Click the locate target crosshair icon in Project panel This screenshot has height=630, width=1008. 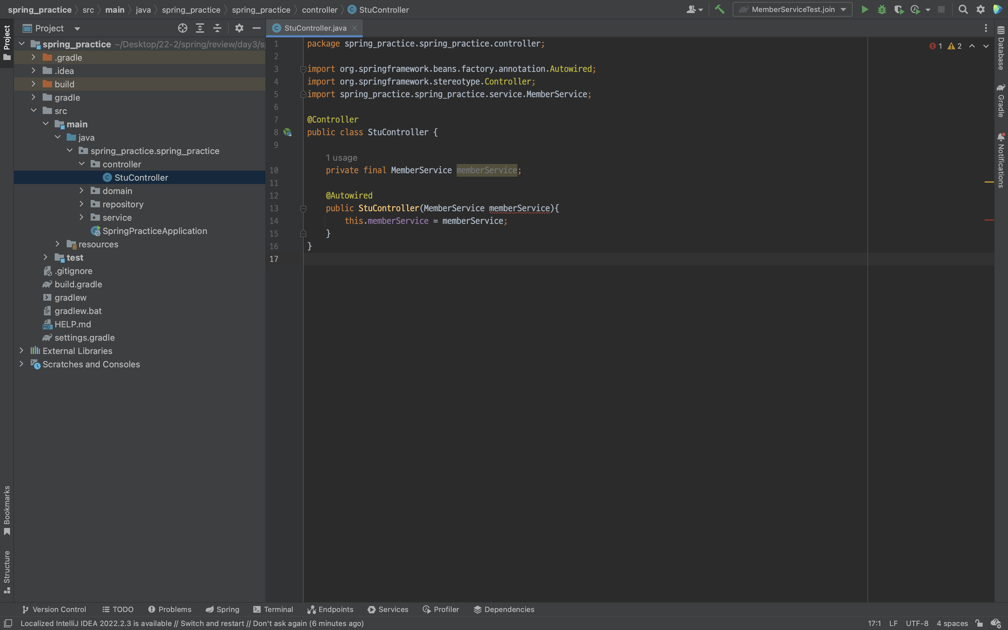coord(182,28)
